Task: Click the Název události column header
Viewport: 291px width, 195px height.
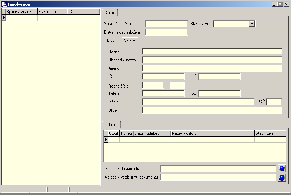Action: [213, 133]
